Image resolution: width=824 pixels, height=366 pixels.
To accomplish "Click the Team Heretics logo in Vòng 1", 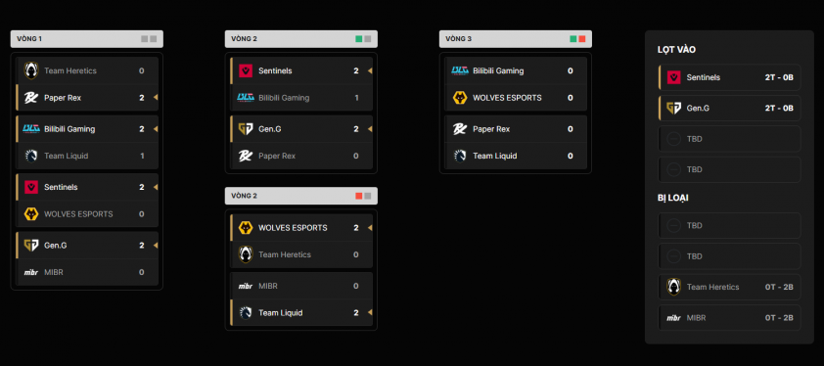I will pyautogui.click(x=31, y=70).
